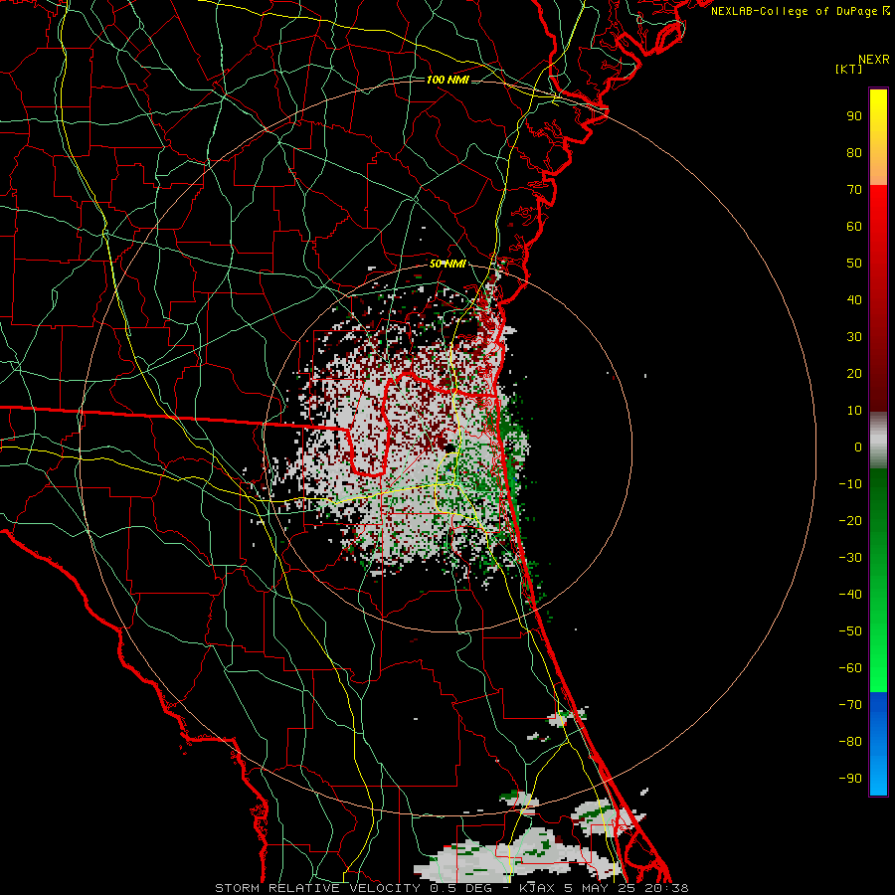Select the NEXR label above the color scale

(x=874, y=60)
